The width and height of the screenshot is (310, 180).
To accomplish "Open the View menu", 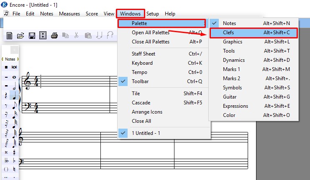I will click(x=109, y=14).
